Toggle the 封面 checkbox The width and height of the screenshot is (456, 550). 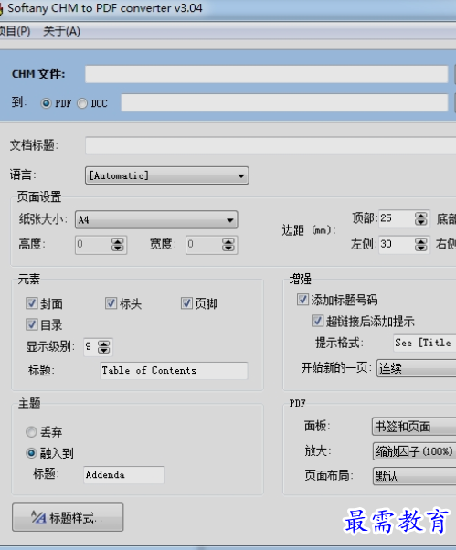[32, 303]
